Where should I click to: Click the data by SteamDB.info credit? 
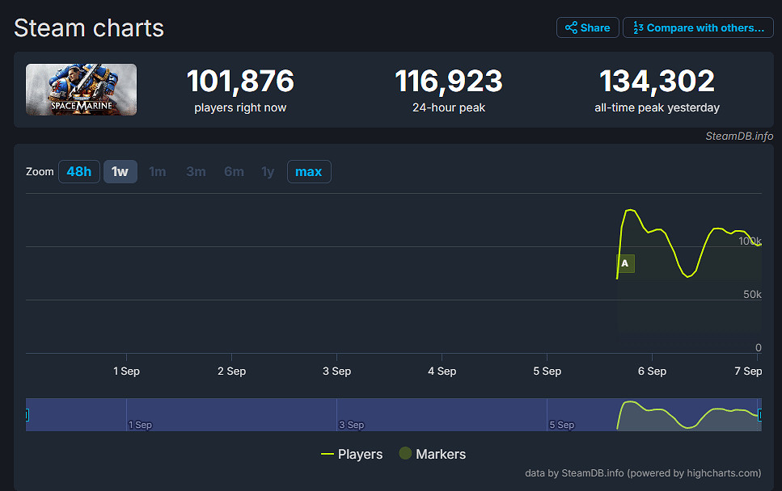coord(643,473)
